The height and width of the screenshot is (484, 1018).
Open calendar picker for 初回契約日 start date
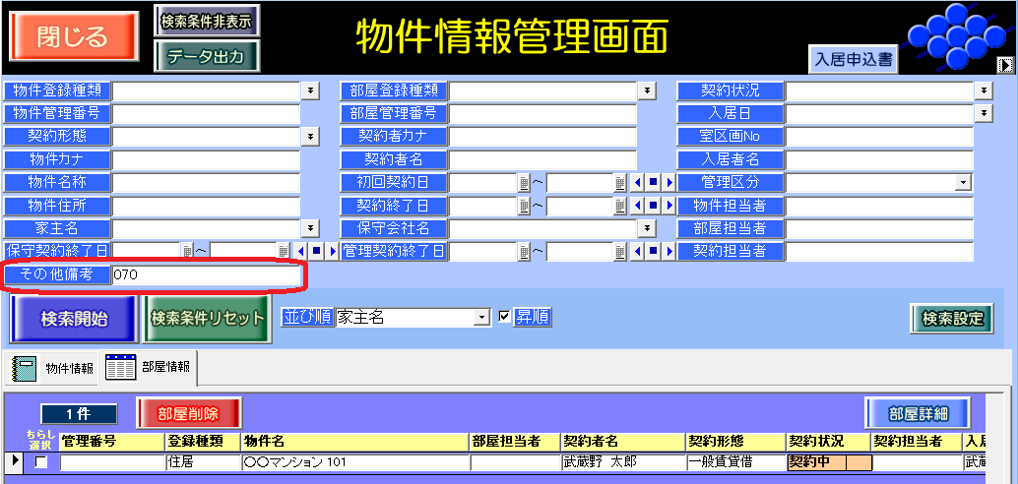point(524,182)
